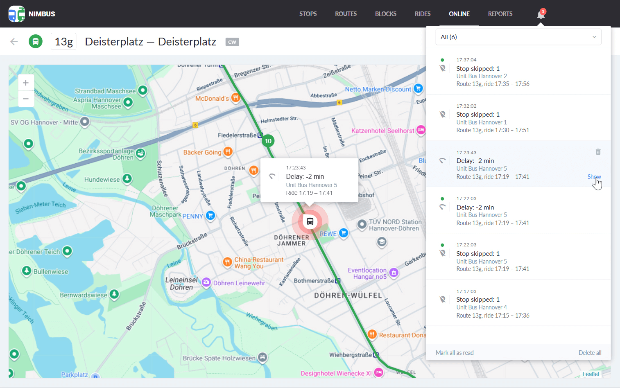Delete all notifications
The width and height of the screenshot is (620, 388).
pos(590,352)
